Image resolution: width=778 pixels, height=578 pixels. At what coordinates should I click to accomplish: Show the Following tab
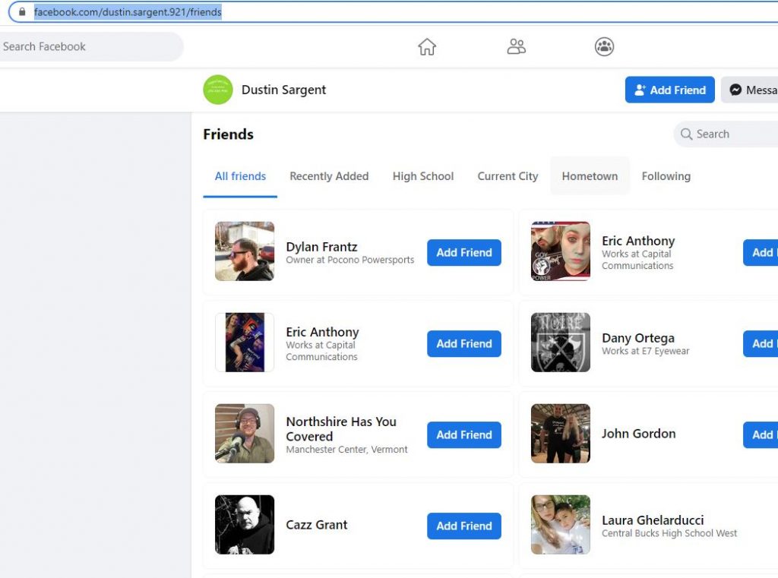[x=666, y=176]
